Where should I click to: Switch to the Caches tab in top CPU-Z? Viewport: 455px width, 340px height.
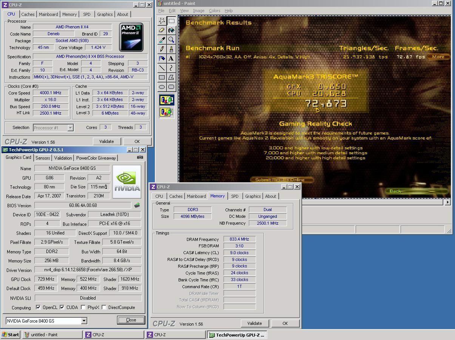[x=28, y=14]
